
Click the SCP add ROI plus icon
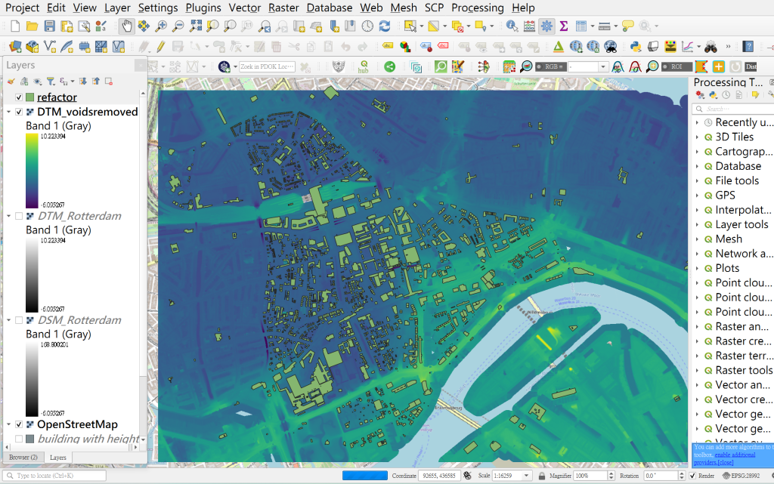click(x=719, y=66)
